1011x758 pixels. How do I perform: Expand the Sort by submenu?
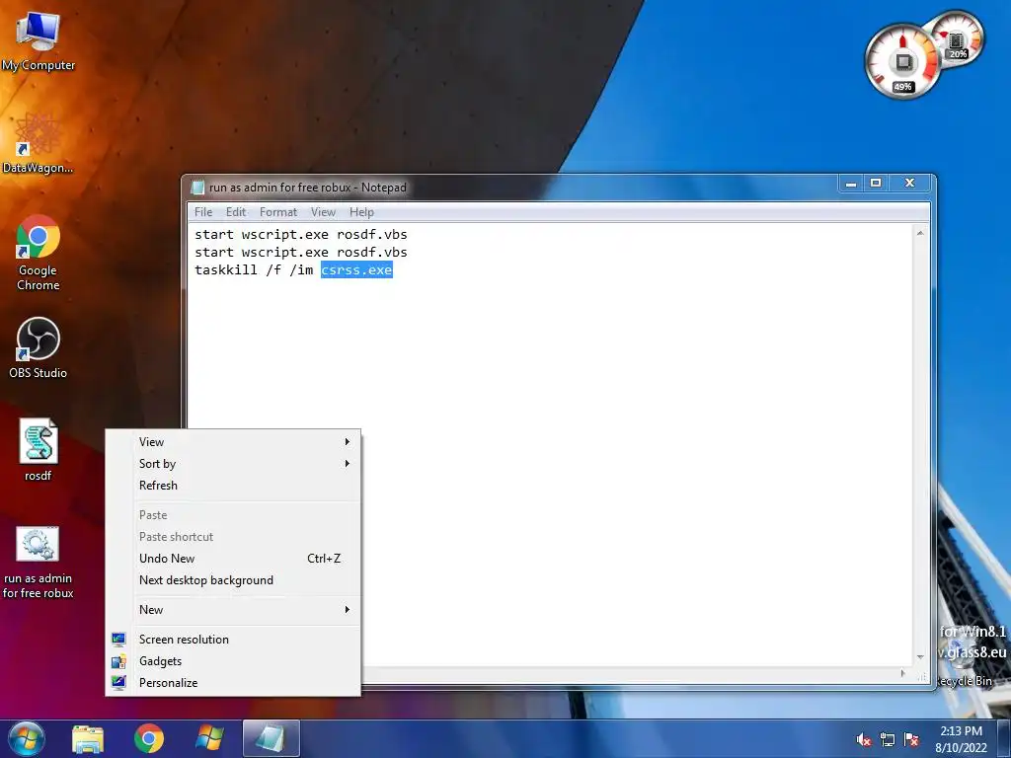pos(233,464)
